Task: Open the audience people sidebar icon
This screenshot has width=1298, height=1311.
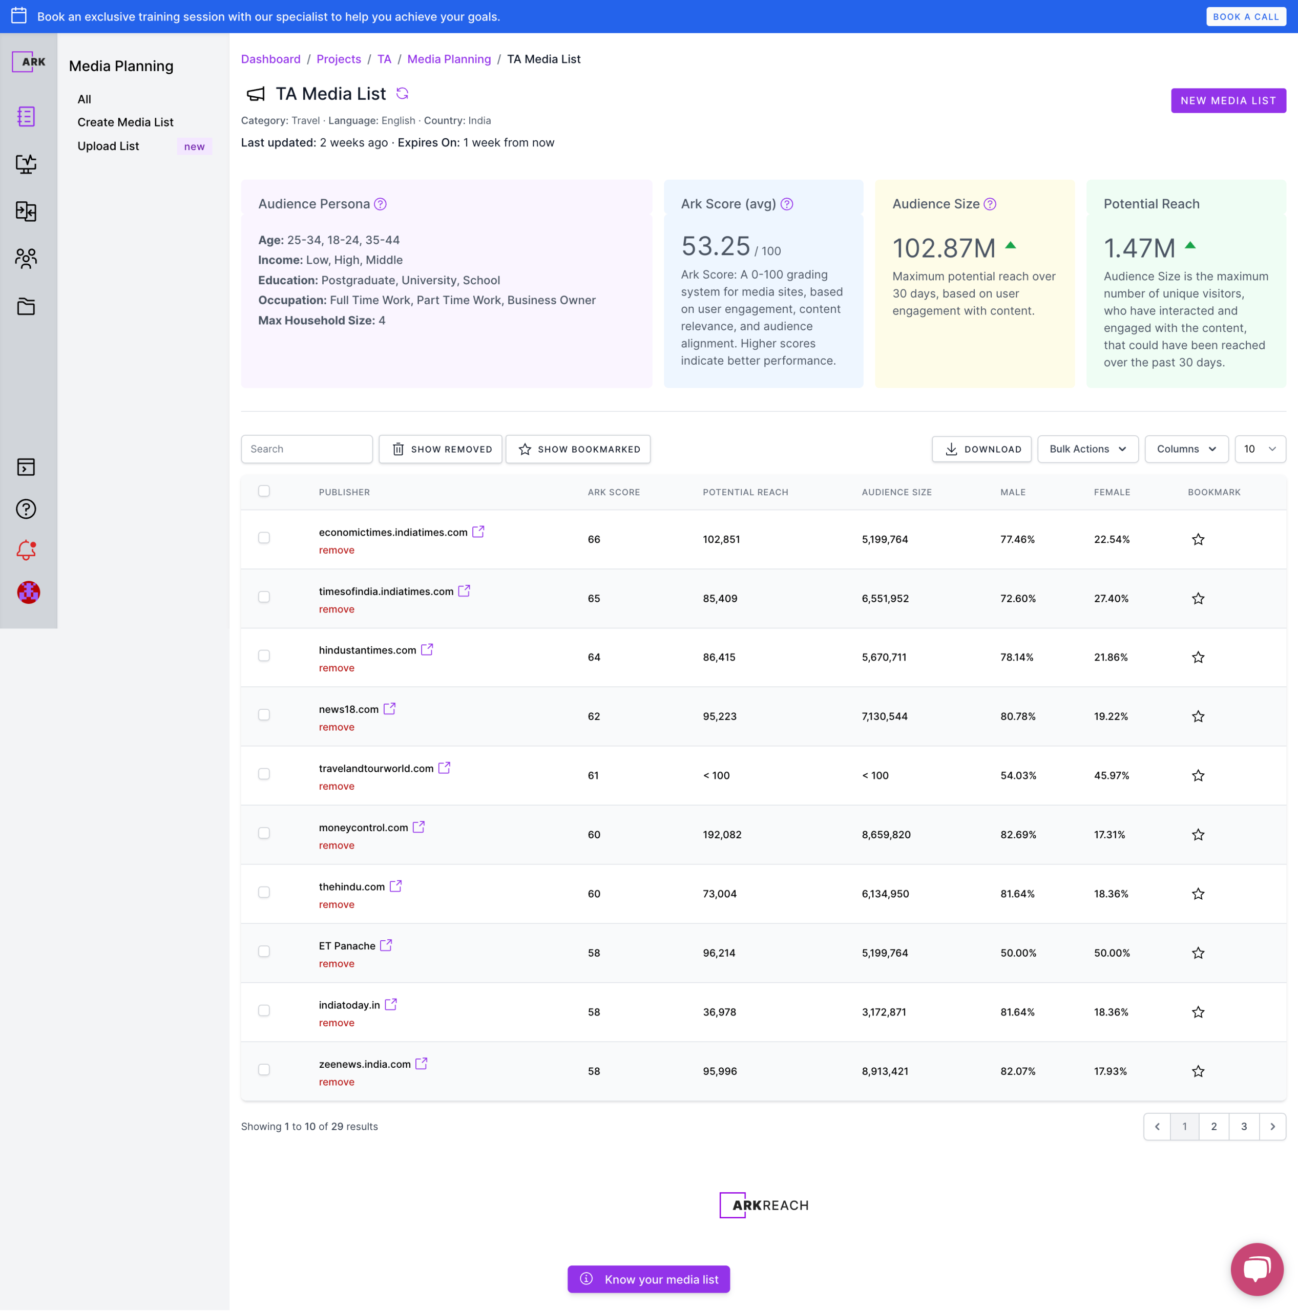Action: tap(27, 259)
